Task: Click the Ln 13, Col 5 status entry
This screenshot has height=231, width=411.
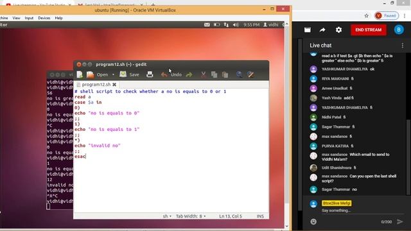Action: [x=231, y=216]
